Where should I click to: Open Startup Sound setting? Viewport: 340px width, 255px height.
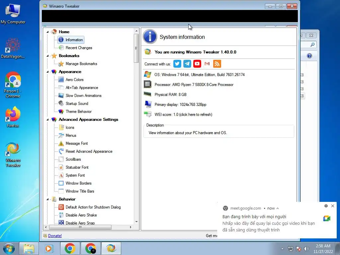pyautogui.click(x=77, y=104)
